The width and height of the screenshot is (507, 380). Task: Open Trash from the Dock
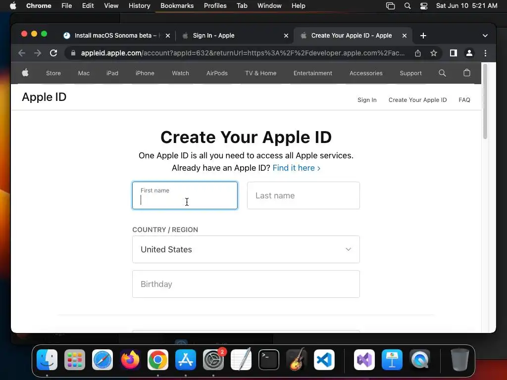(x=459, y=360)
